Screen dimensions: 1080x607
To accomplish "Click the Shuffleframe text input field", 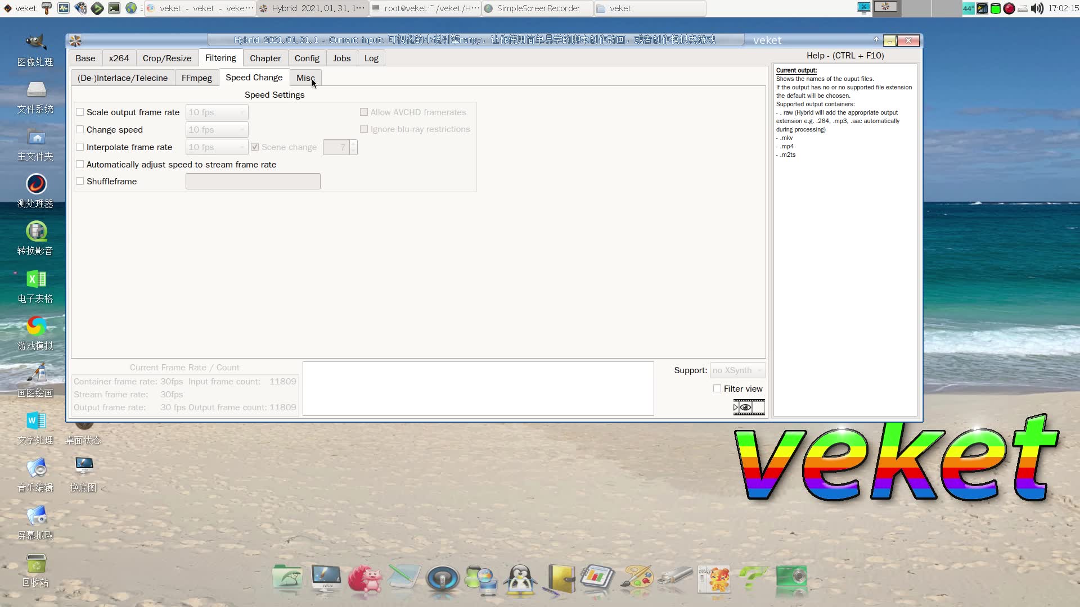I will (x=253, y=182).
